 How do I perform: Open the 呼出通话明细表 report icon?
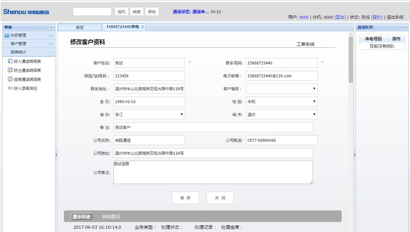coord(11,70)
